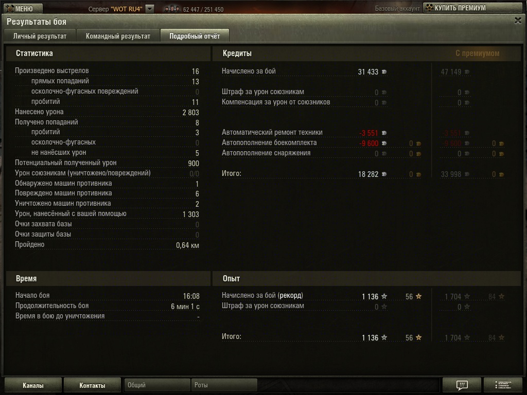Click credits icon next to 31 433
This screenshot has height=395, width=527.
[384, 72]
